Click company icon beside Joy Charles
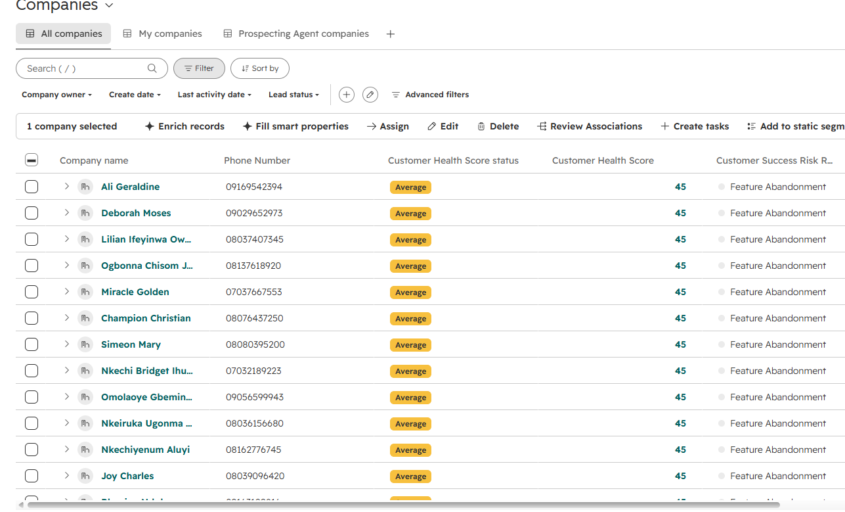The image size is (845, 512). pyautogui.click(x=85, y=476)
